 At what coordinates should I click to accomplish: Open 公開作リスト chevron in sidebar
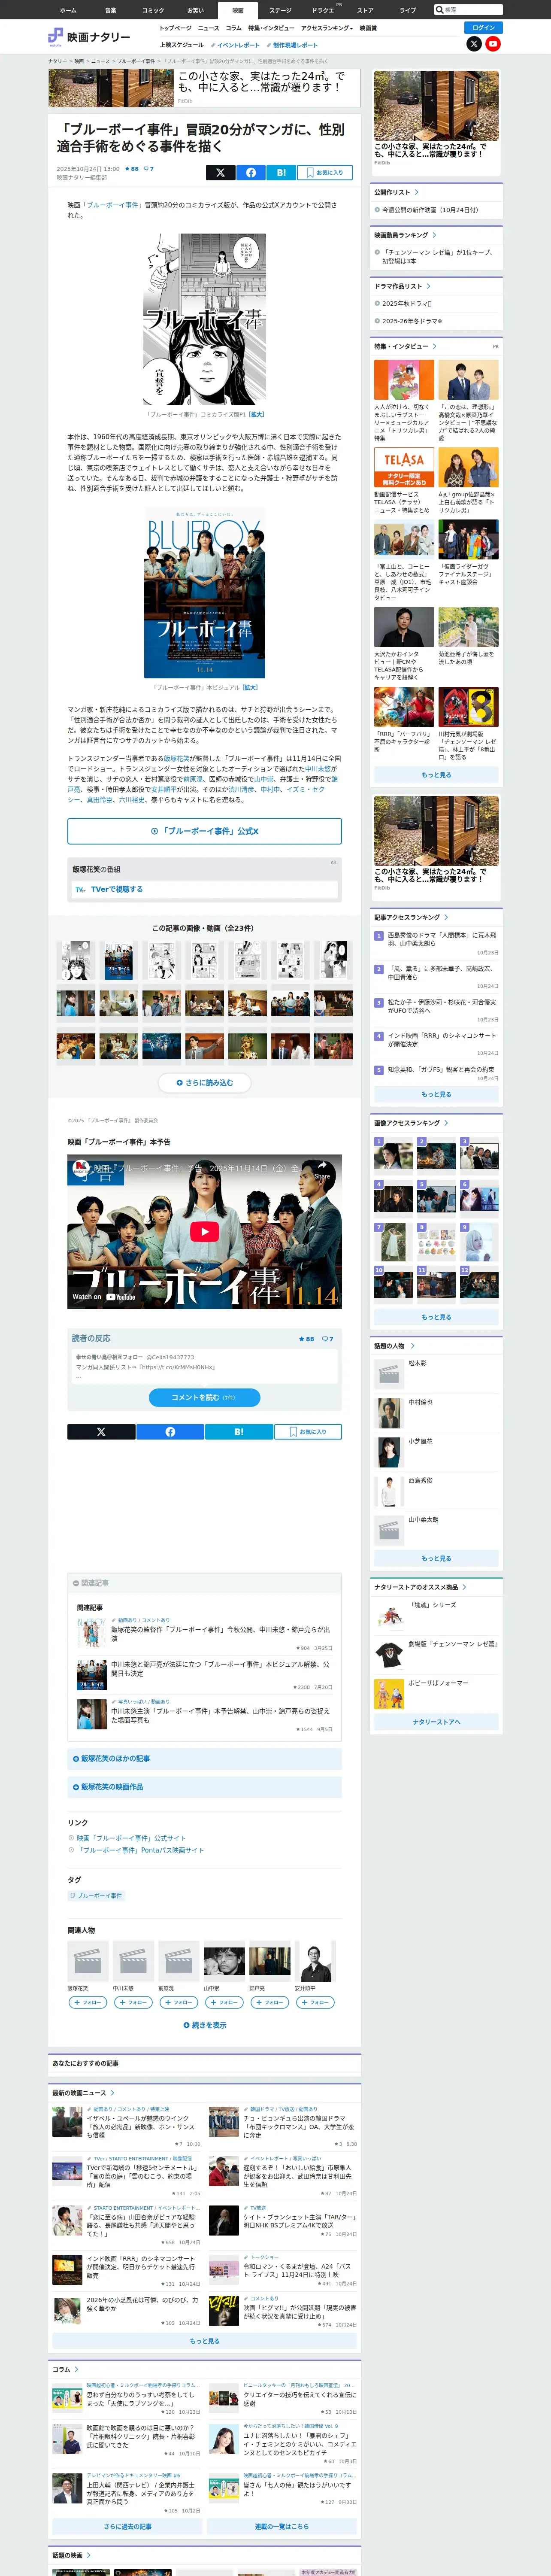point(417,192)
